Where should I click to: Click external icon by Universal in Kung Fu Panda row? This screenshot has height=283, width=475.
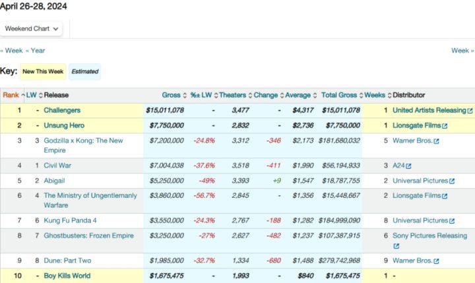452,221
